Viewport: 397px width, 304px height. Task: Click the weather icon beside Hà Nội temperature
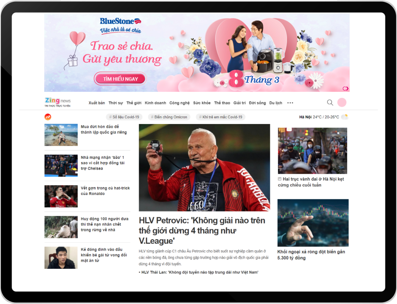point(345,117)
